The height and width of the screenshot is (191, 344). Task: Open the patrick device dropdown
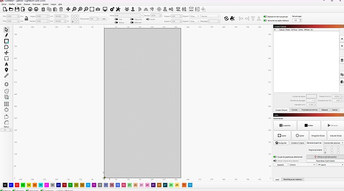(x=331, y=165)
